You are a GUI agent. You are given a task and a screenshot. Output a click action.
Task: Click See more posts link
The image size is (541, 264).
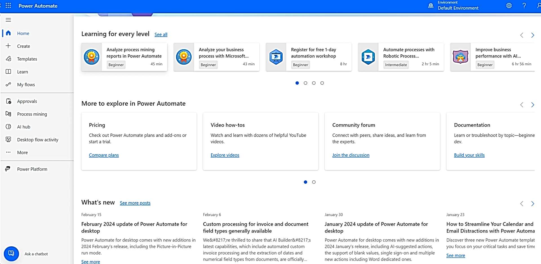pos(135,203)
